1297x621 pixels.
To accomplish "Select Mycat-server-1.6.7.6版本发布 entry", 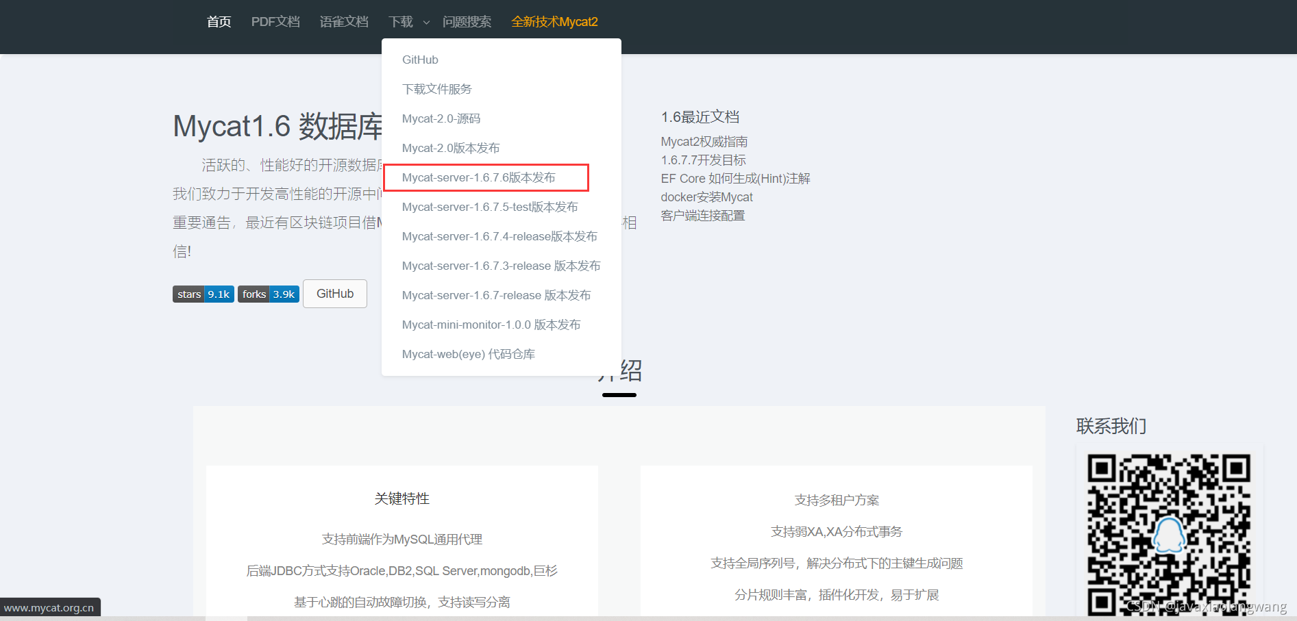I will tap(479, 177).
